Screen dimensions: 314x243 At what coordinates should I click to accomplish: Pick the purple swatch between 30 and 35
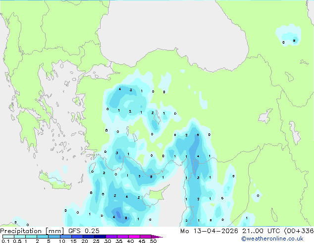pos(111,237)
